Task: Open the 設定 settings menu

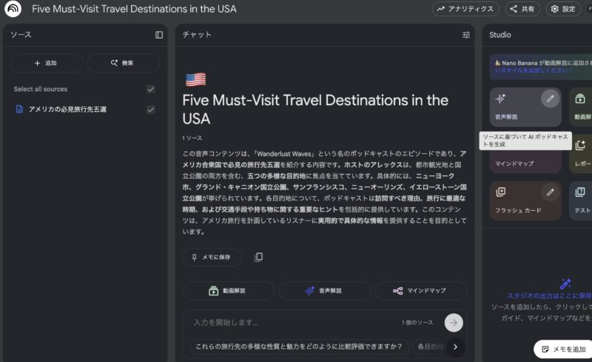Action: [x=563, y=9]
